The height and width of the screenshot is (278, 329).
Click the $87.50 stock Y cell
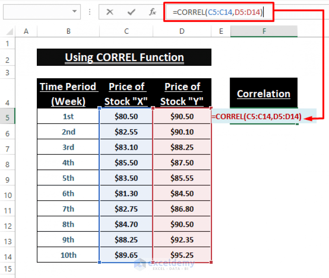click(x=182, y=163)
